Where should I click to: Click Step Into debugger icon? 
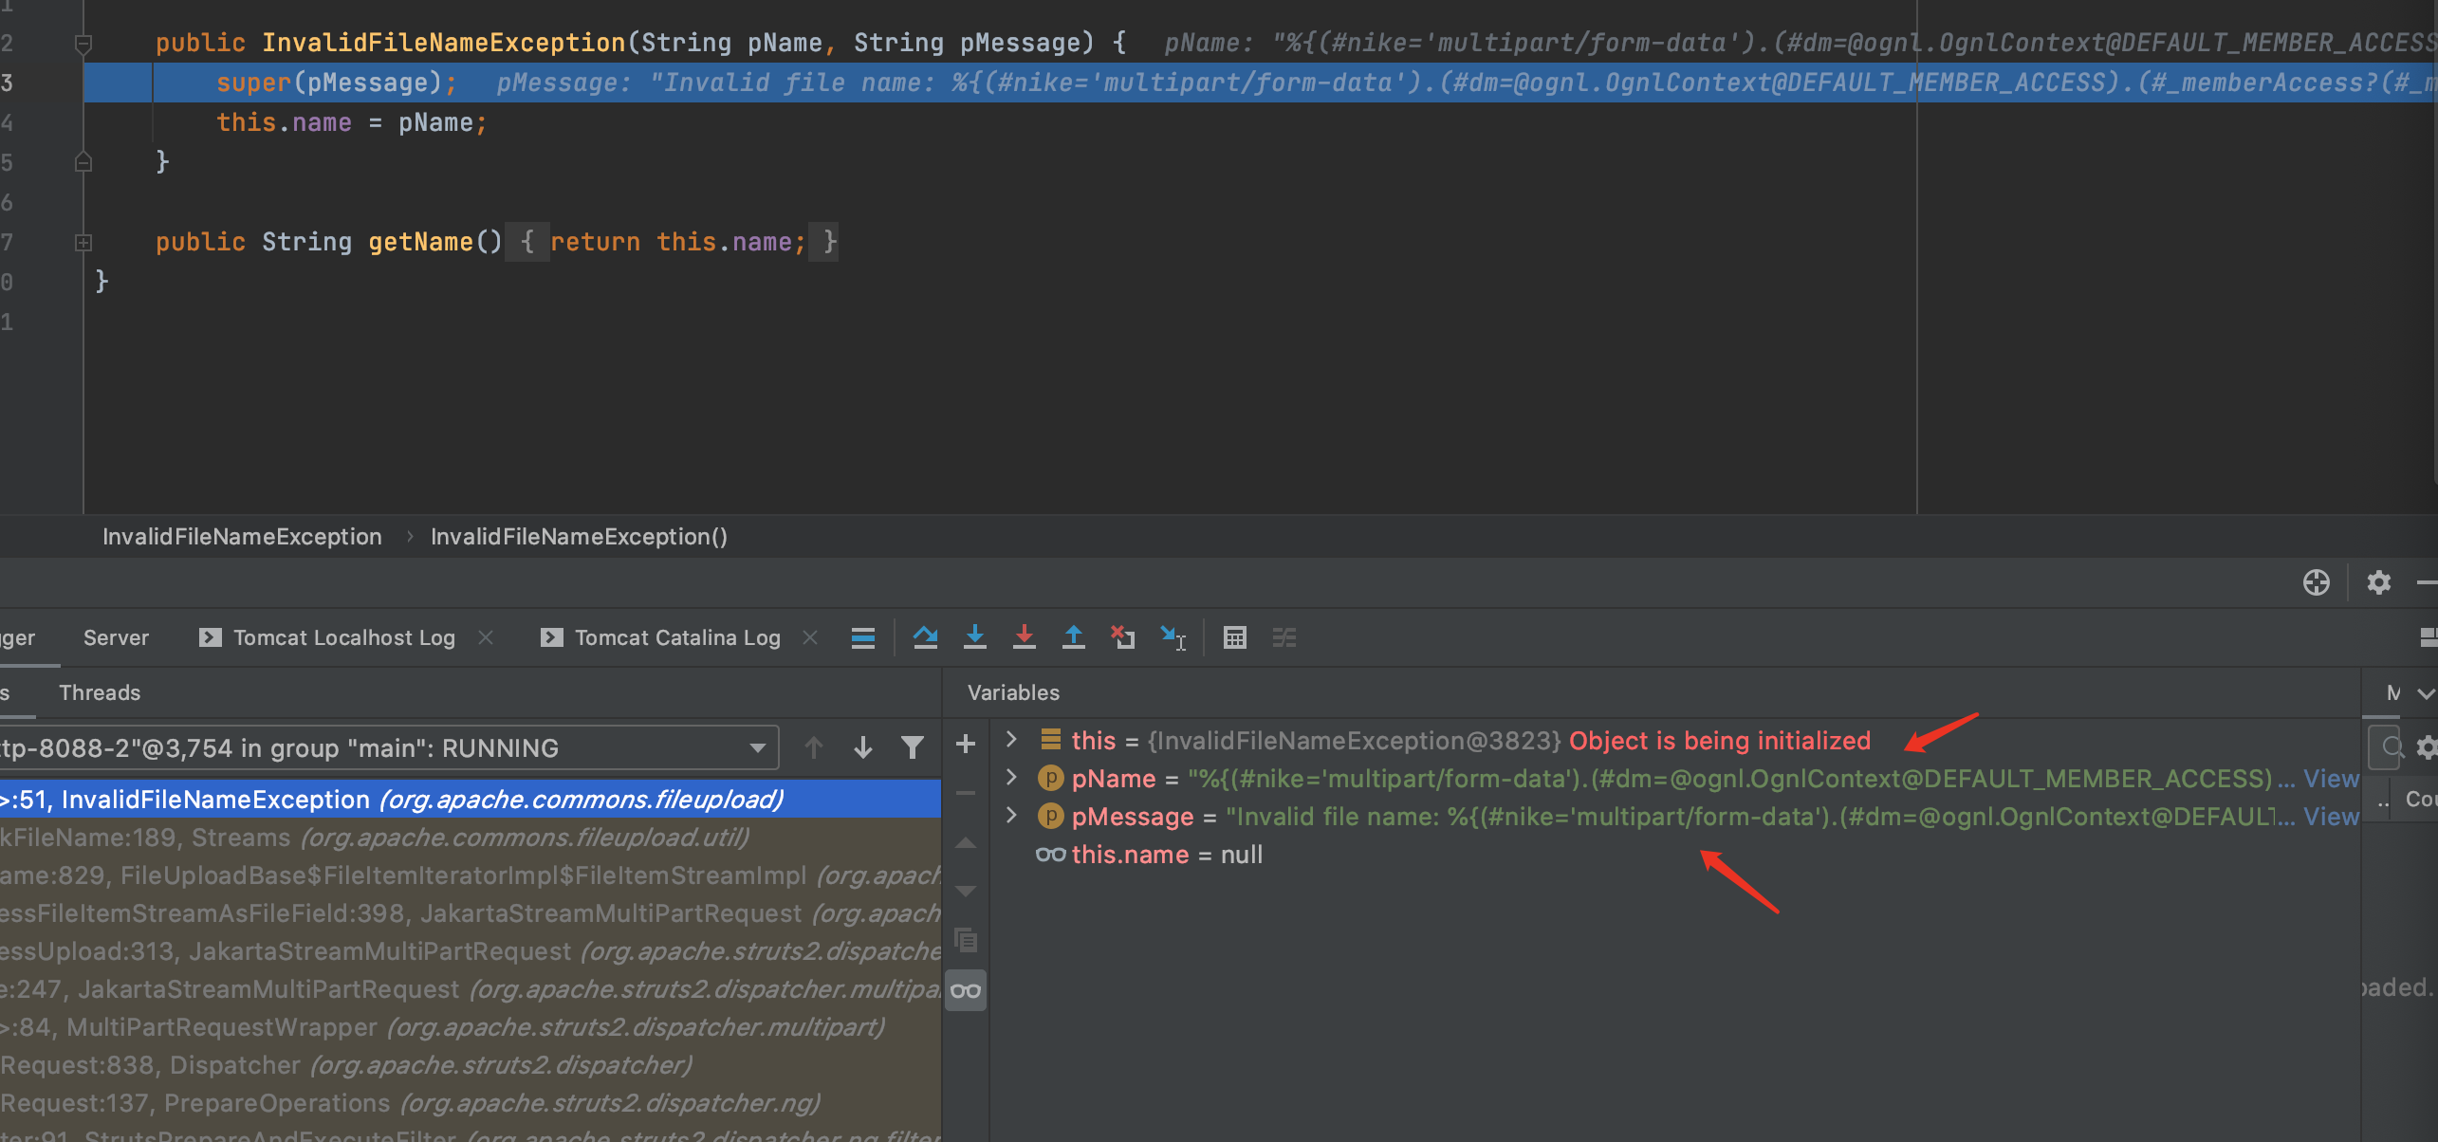tap(974, 638)
